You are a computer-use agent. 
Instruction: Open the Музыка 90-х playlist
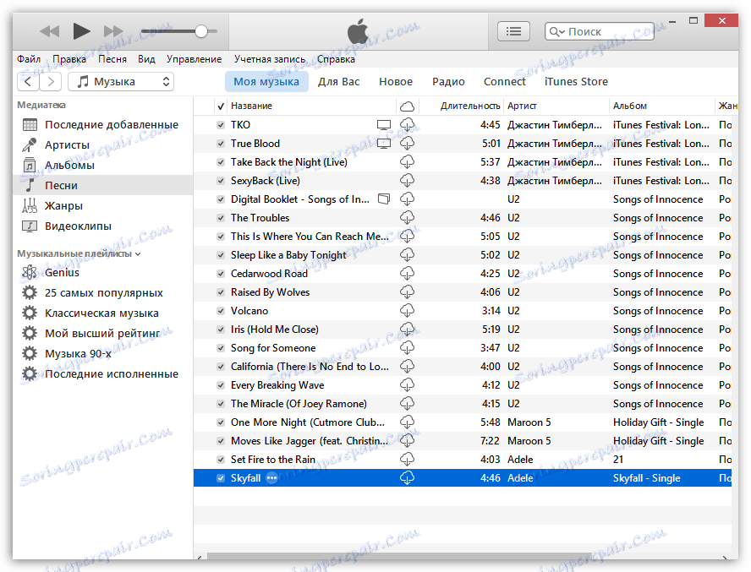tap(102, 354)
